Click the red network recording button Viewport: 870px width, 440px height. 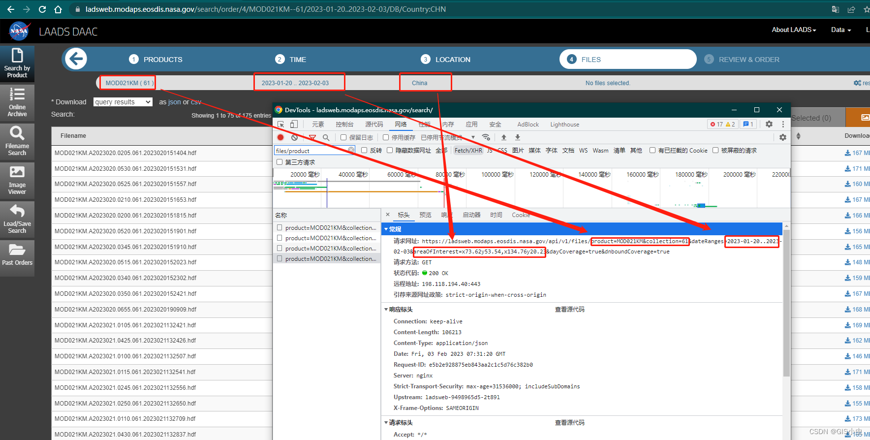point(280,137)
